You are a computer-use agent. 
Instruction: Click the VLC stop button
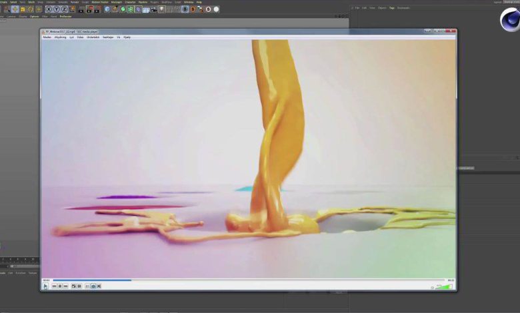[60, 286]
